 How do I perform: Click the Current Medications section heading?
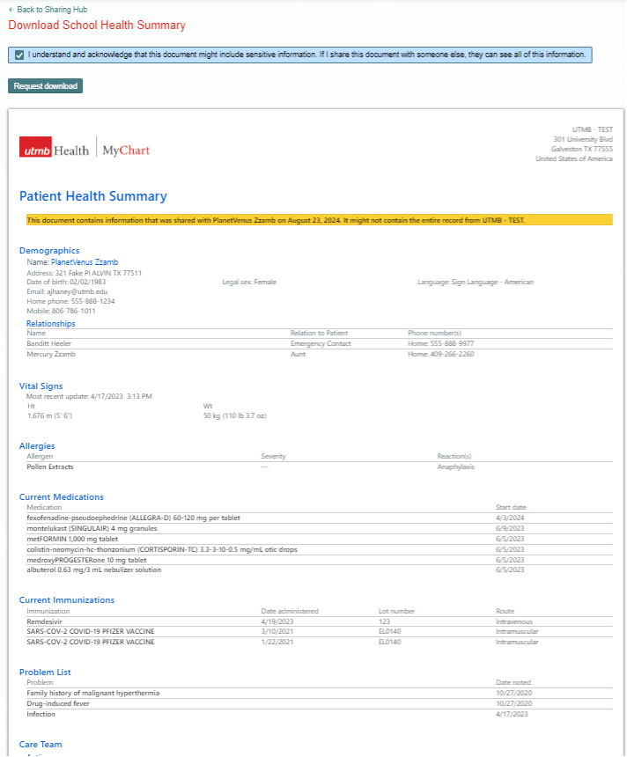click(x=62, y=497)
